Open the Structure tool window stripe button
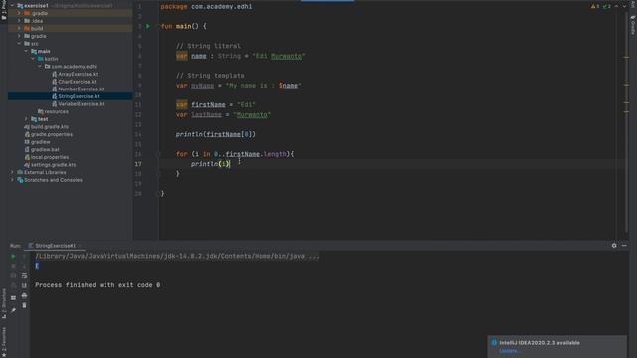The height and width of the screenshot is (358, 637). pyautogui.click(x=4, y=303)
